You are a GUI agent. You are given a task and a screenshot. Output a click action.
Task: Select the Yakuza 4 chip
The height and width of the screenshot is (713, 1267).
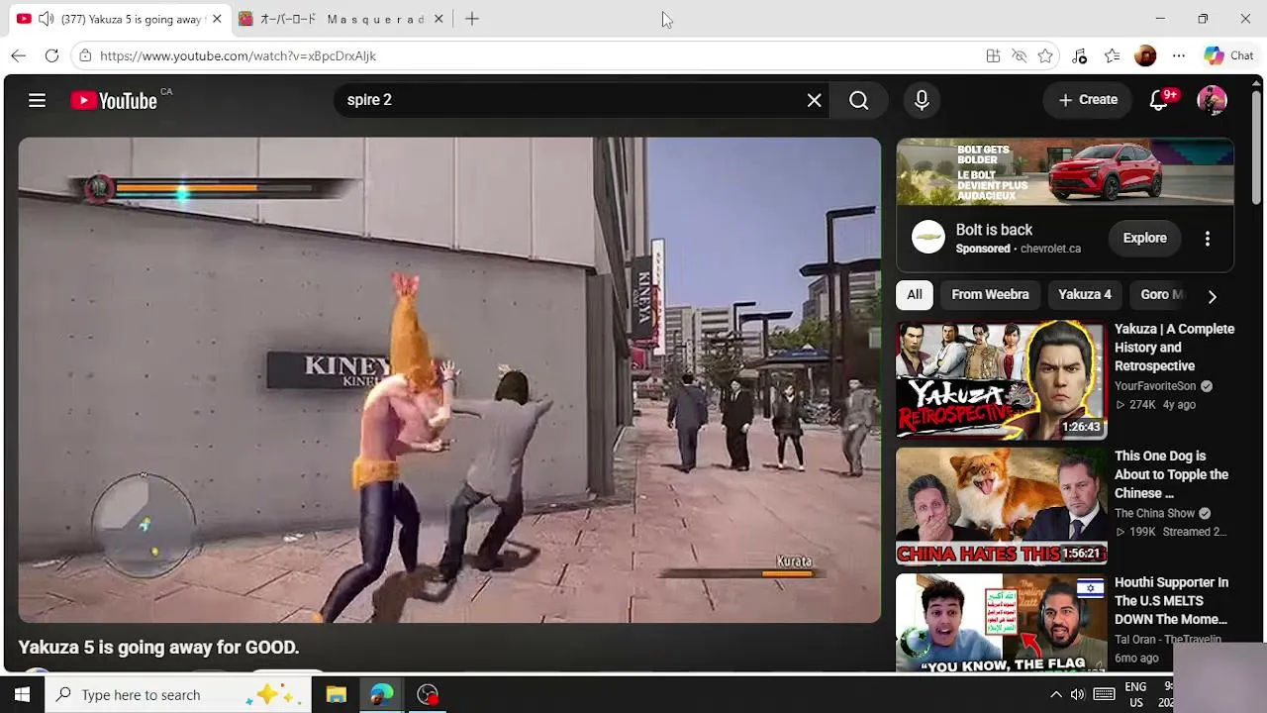click(x=1085, y=295)
